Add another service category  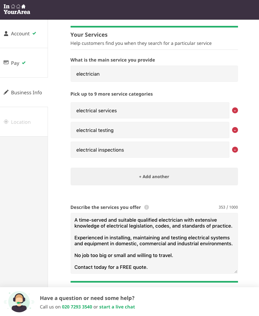[154, 177]
